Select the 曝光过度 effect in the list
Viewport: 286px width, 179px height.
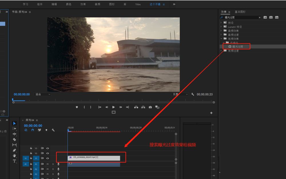(237, 47)
